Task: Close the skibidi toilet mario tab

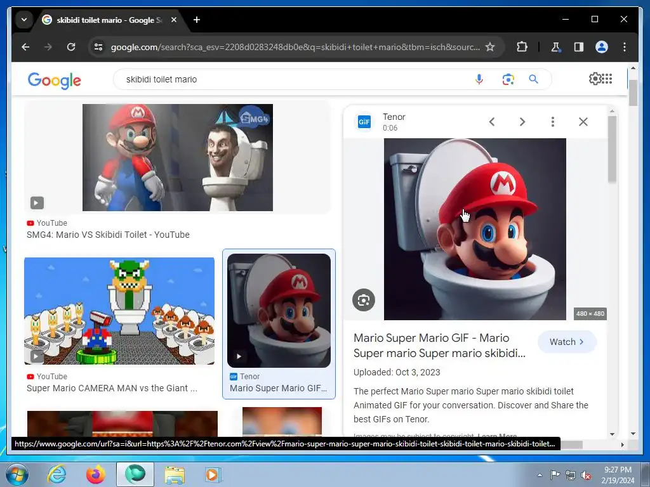Action: click(x=174, y=20)
